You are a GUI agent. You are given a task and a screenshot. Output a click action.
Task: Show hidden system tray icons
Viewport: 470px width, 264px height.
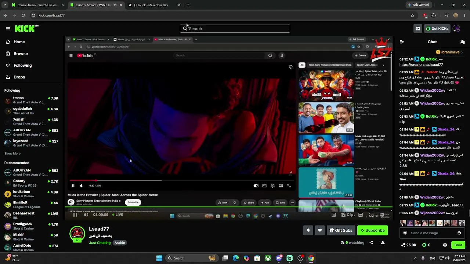tap(415, 258)
